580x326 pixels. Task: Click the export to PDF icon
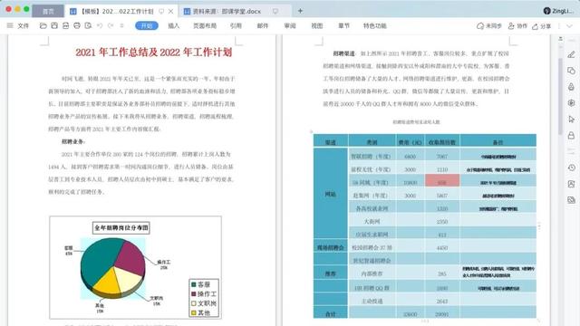click(65, 26)
